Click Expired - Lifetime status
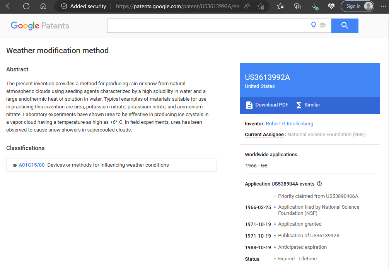The height and width of the screenshot is (270, 389). pos(297,259)
